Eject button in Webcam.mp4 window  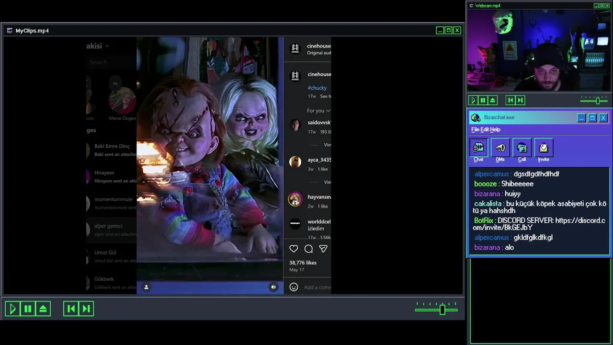492,100
